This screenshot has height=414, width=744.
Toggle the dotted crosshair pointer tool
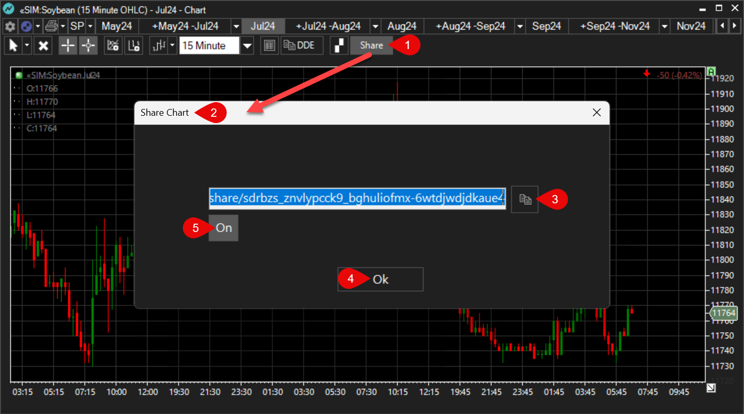(x=88, y=45)
